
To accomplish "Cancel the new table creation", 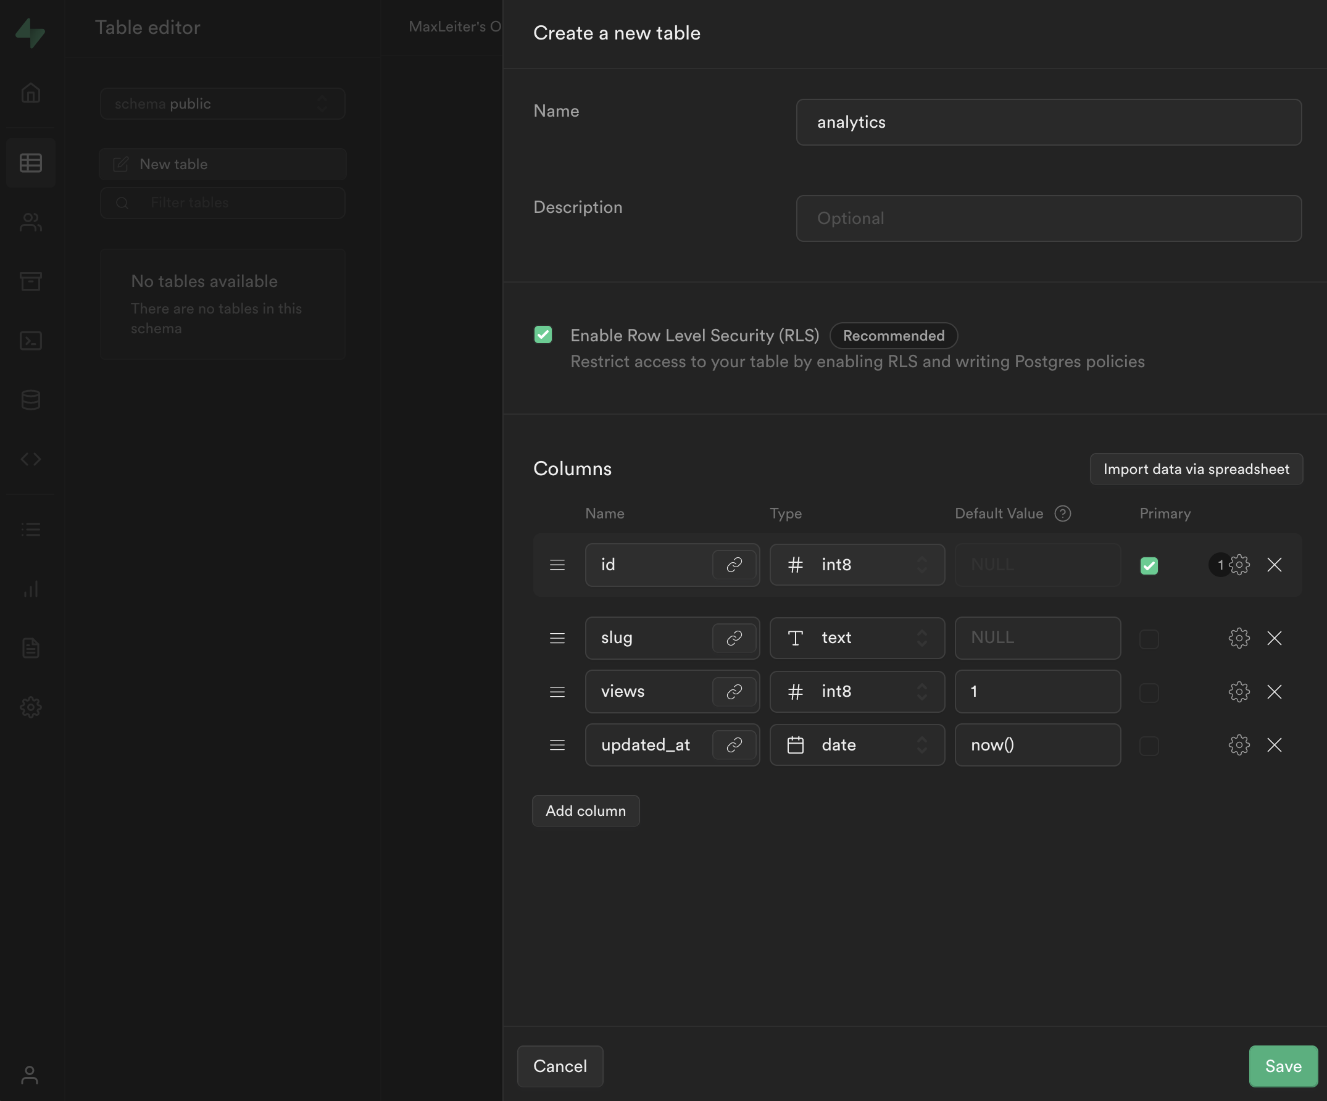I will click(x=560, y=1066).
